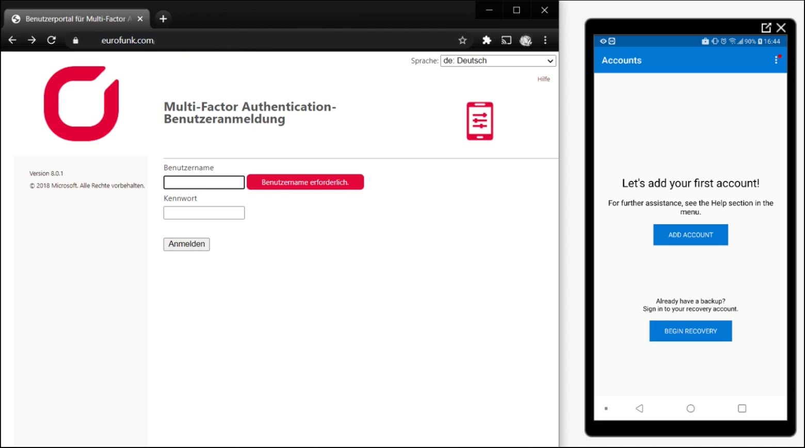Open a new browser tab
Image resolution: width=805 pixels, height=448 pixels.
point(163,19)
